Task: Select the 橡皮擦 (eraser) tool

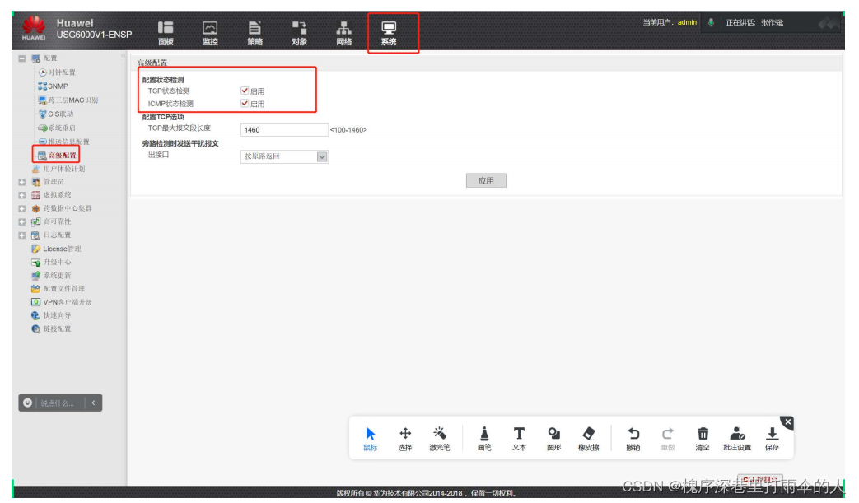Action: [588, 439]
